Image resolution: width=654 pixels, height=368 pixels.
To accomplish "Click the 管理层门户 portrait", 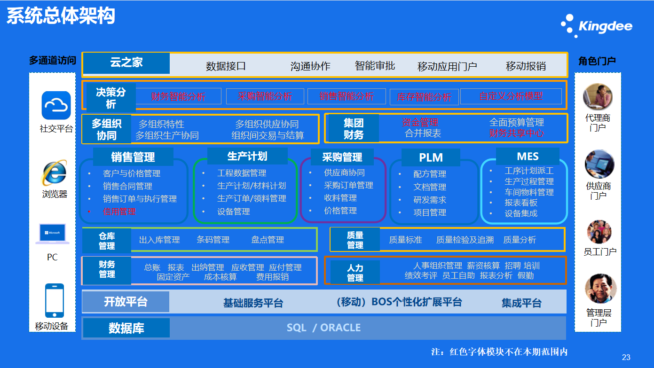I will pyautogui.click(x=600, y=289).
